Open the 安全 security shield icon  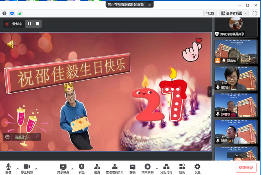[x=82, y=168]
